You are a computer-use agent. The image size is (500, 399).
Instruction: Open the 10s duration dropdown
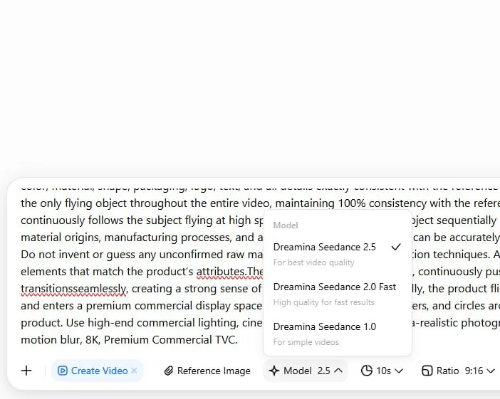pos(382,371)
